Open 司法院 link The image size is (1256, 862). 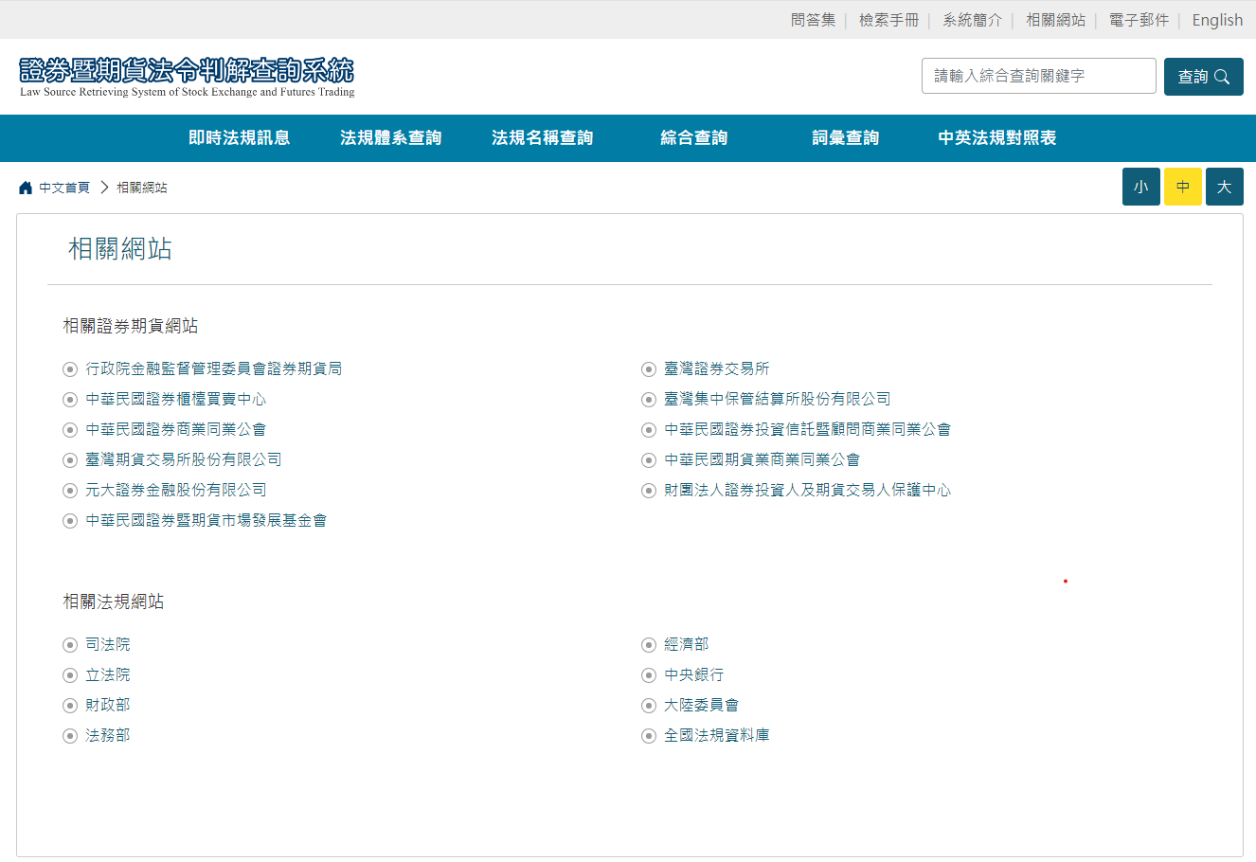pyautogui.click(x=108, y=644)
